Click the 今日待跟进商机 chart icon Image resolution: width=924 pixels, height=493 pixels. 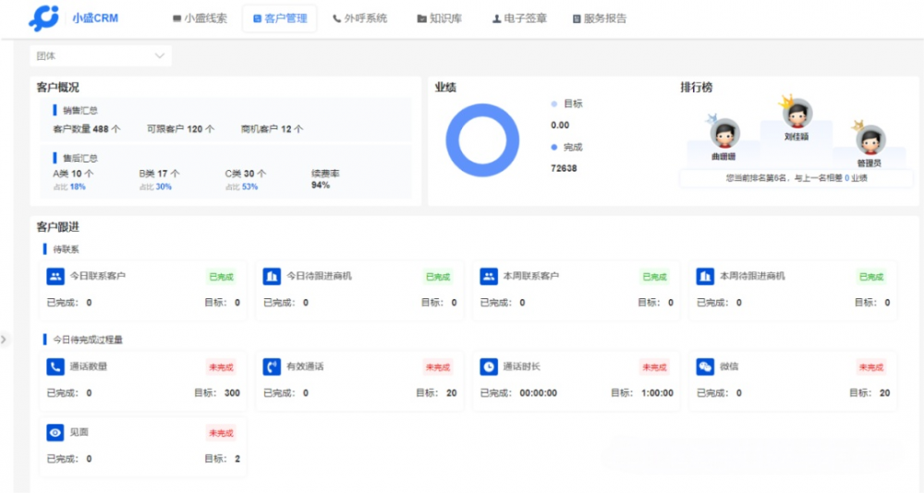(272, 276)
